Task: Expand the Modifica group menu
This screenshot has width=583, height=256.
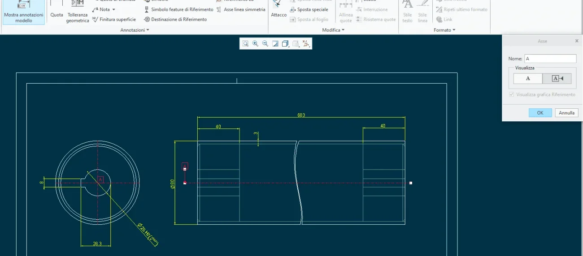Action: coord(333,30)
